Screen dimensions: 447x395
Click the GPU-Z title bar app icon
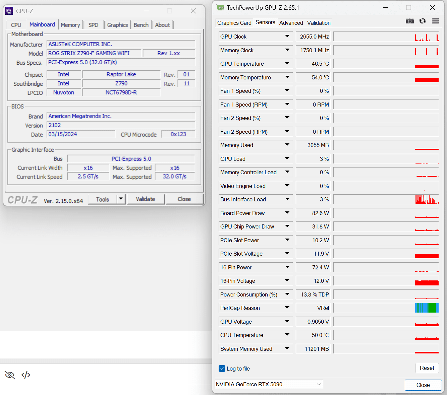[220, 7]
